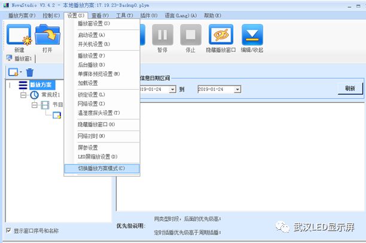Open the 查看(V) menu

[x=100, y=16]
